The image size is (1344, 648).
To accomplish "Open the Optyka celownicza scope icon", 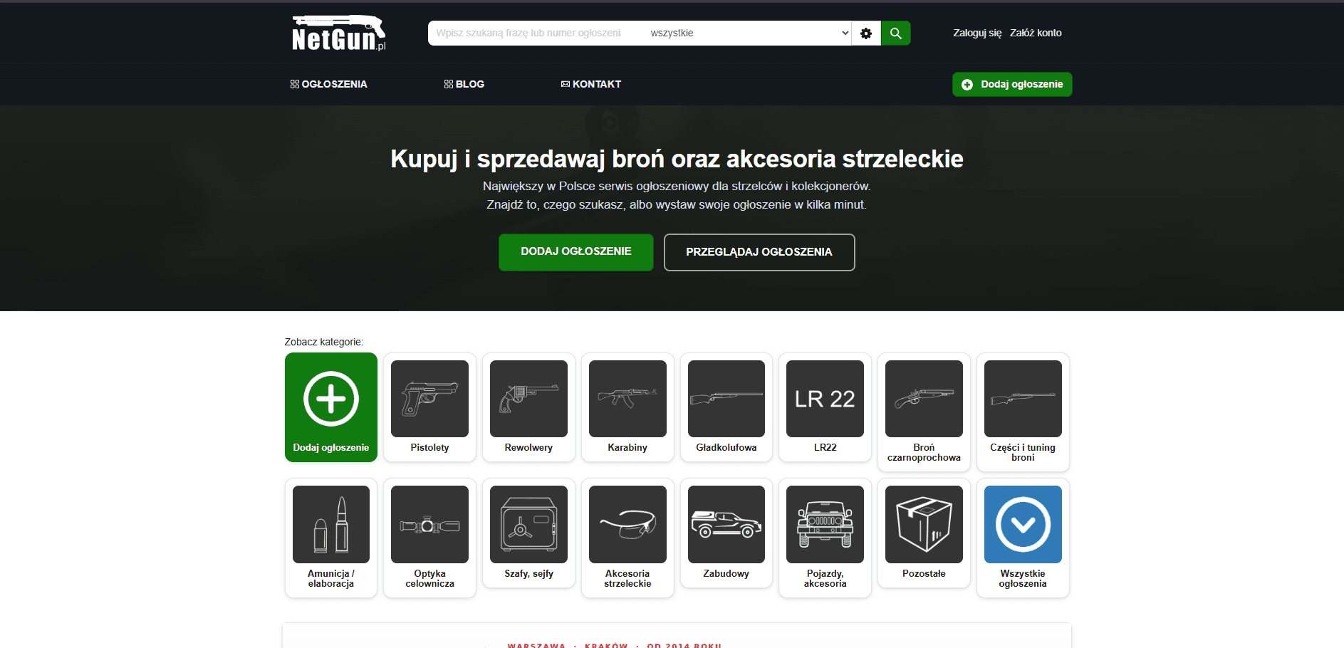I will (x=429, y=524).
